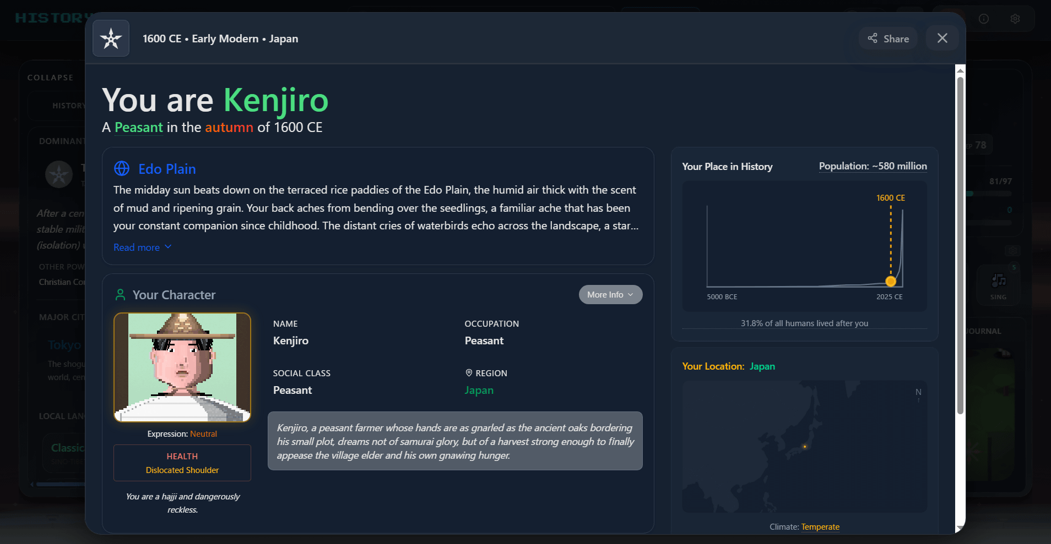The height and width of the screenshot is (544, 1051).
Task: Click COLLAPSE in the background sidebar
Action: pos(51,78)
